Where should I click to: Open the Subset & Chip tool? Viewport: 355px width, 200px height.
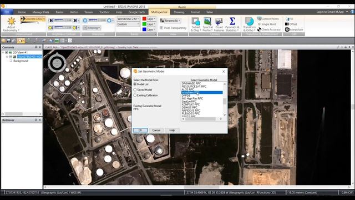(196, 24)
